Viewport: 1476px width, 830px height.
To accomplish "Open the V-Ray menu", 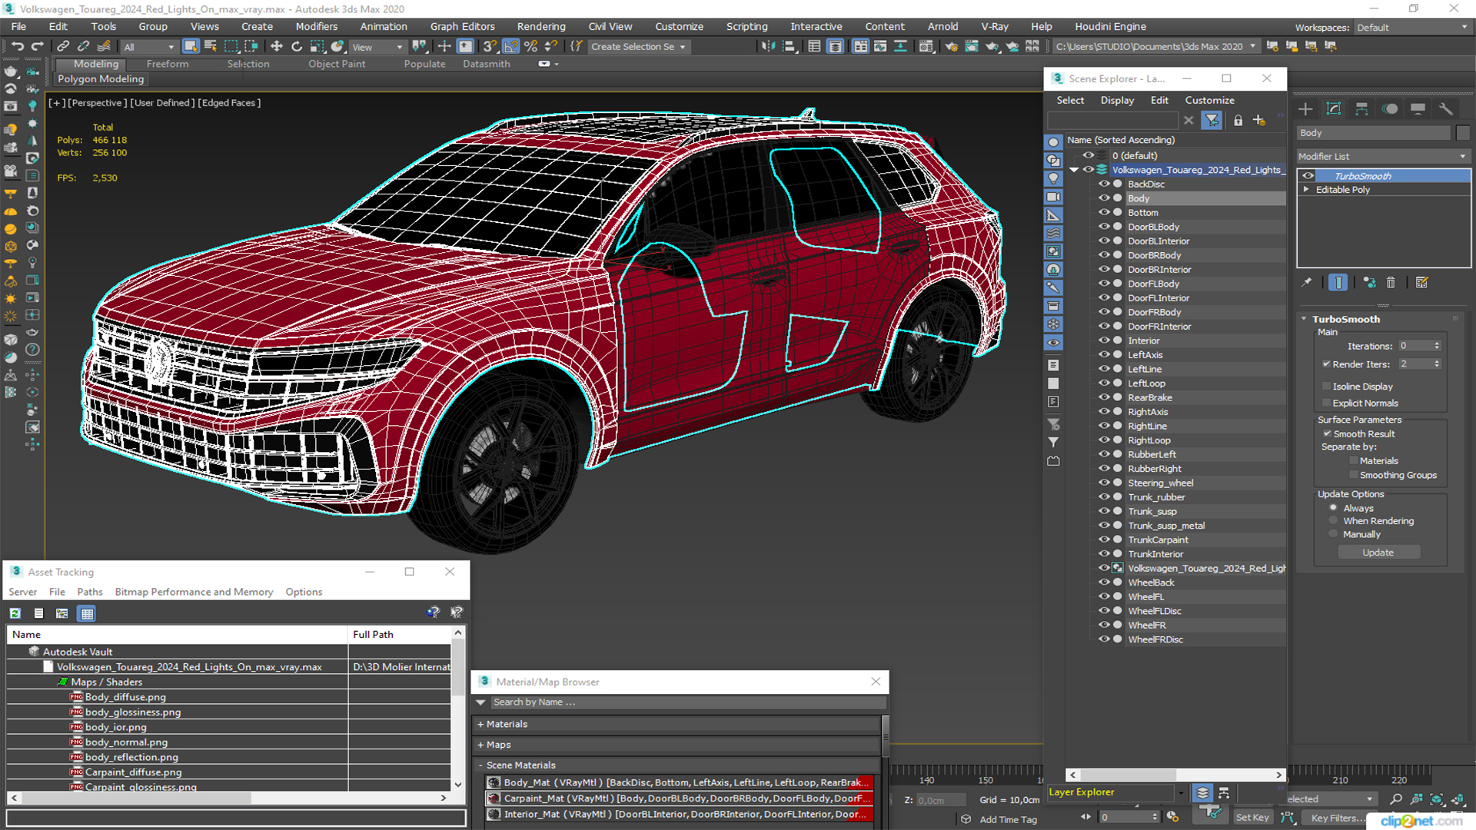I will click(x=994, y=26).
